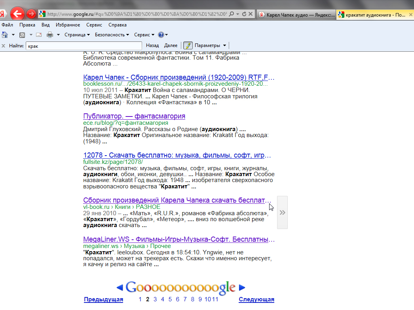Image resolution: width=414 pixels, height=310 pixels.
Task: Open the feeds dropdown arrow
Action: (x=31, y=35)
